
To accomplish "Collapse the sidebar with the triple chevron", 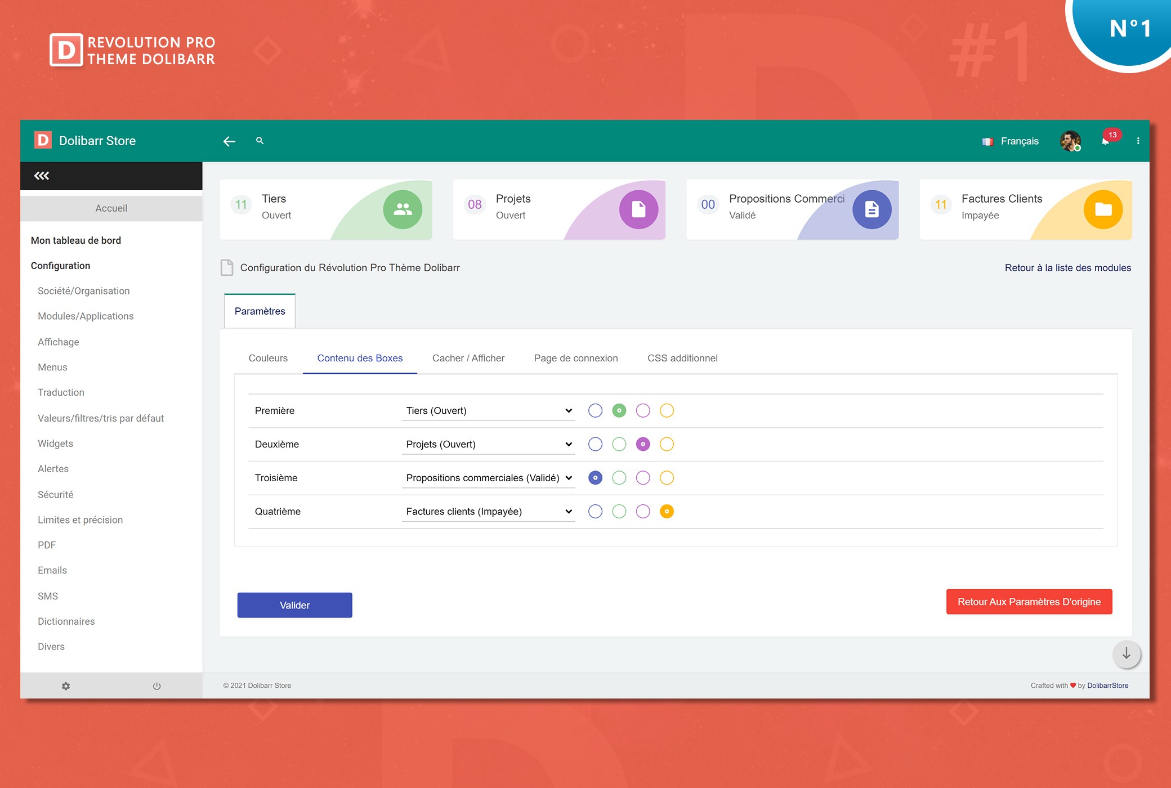I will click(x=42, y=176).
